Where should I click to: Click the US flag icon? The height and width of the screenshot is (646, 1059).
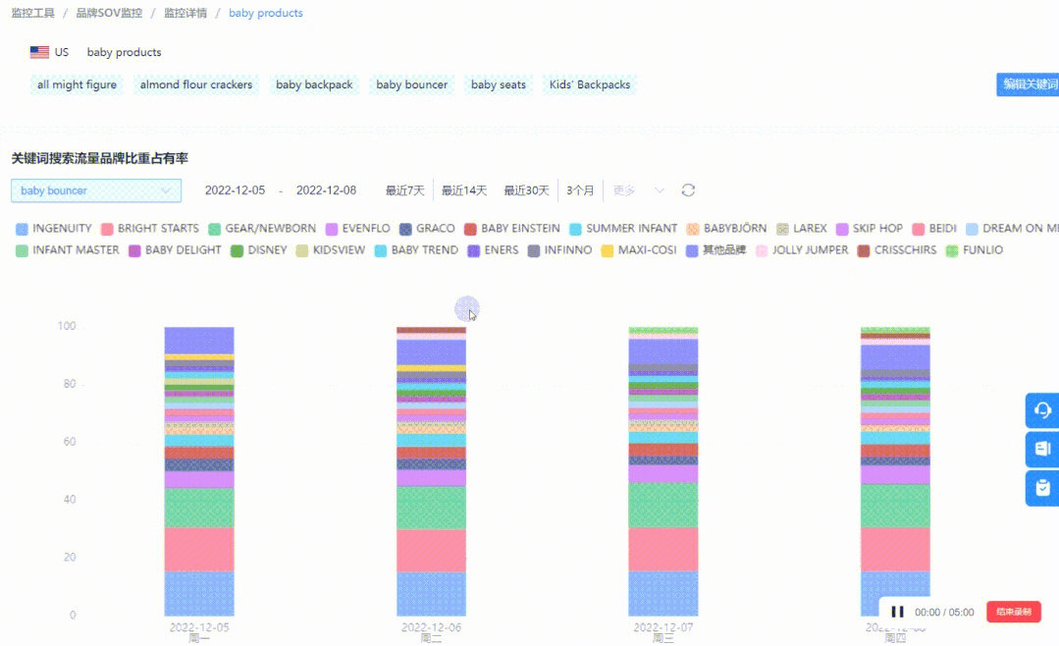pos(39,52)
